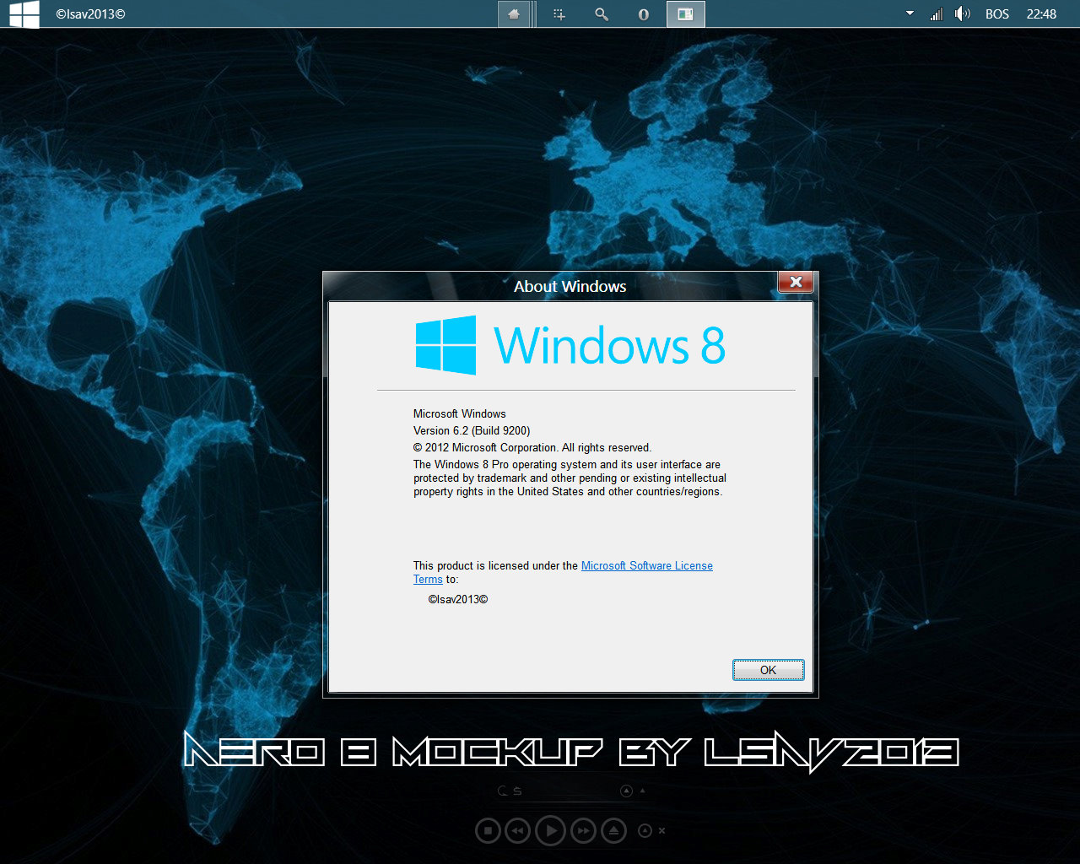The image size is (1080, 864).
Task: Select the active window icon in top bar
Action: point(686,14)
